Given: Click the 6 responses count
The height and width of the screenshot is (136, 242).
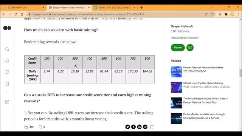Looking at the screenshot, I should tap(44, 127).
